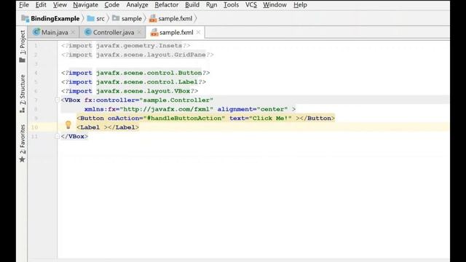
Task: Open the Project tool window
Action: (23, 46)
